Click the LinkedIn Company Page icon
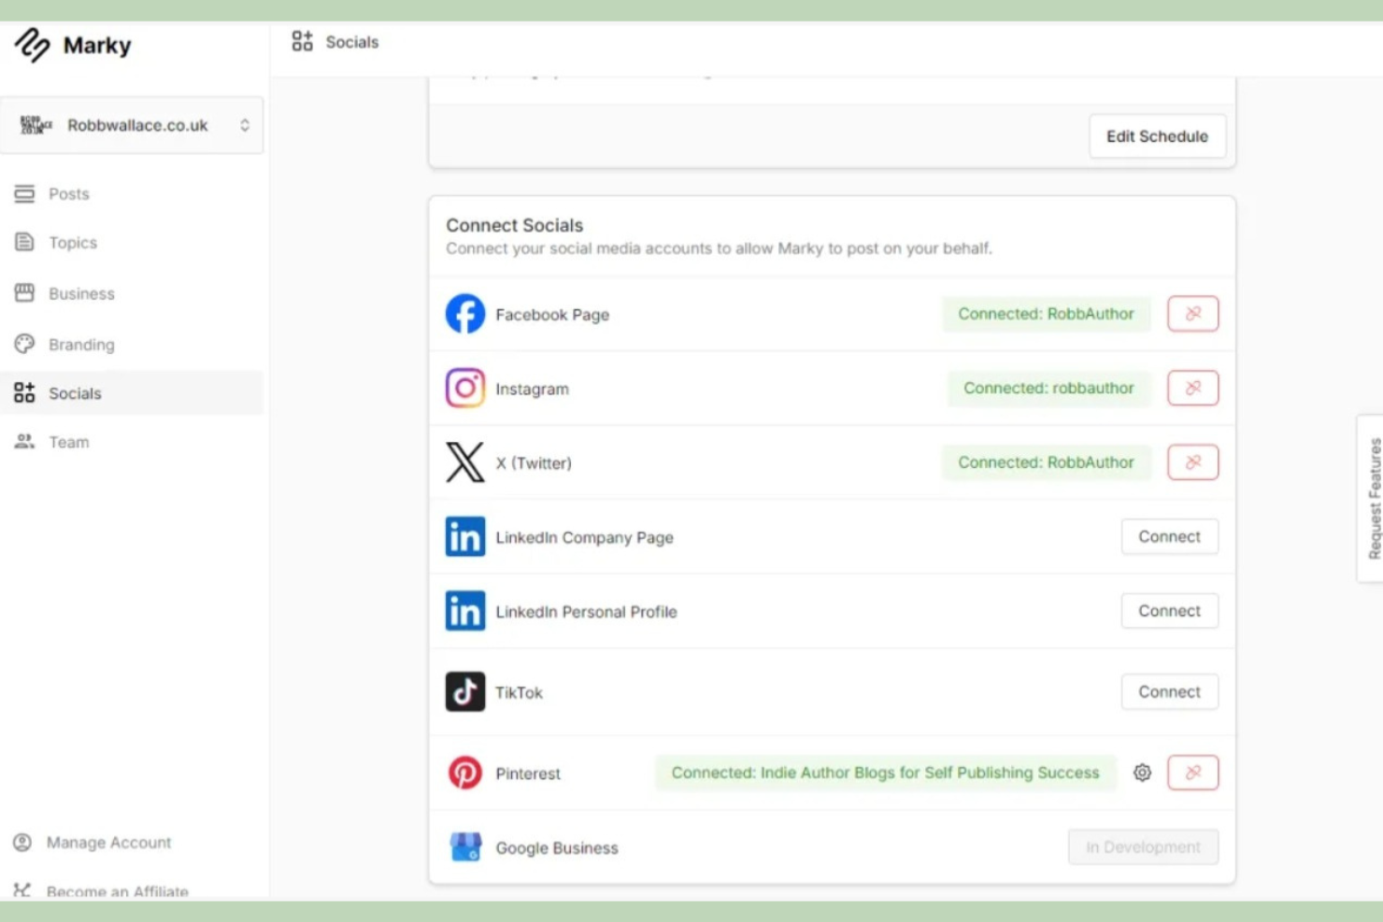Screen dimensions: 1383x922 (x=464, y=536)
